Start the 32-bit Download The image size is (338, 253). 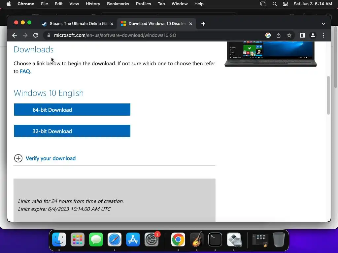click(72, 131)
